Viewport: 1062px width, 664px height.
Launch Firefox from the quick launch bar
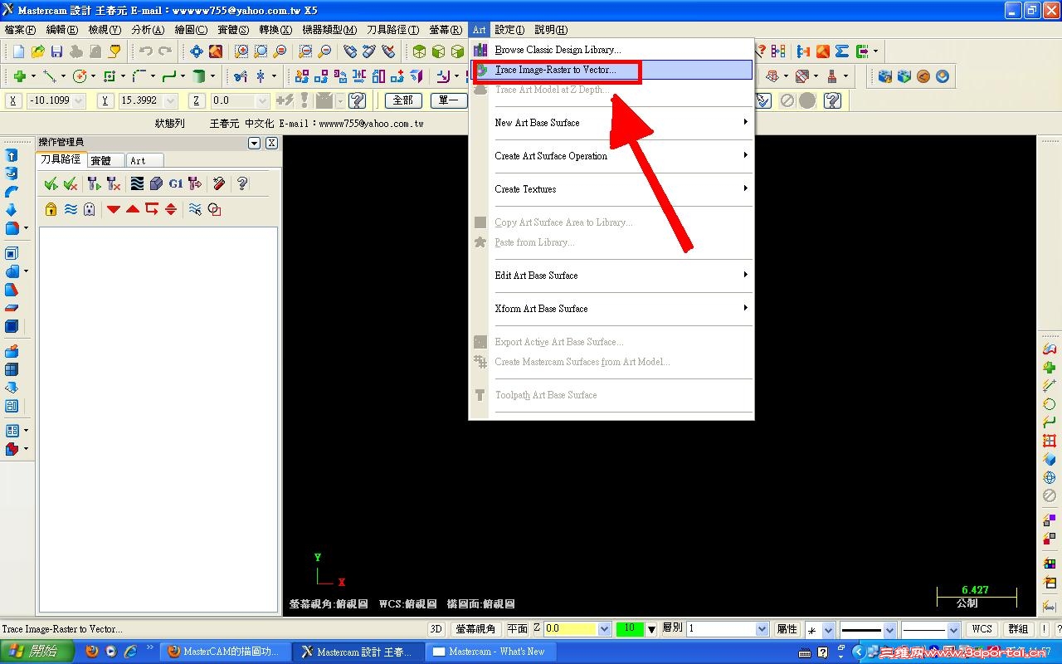91,652
